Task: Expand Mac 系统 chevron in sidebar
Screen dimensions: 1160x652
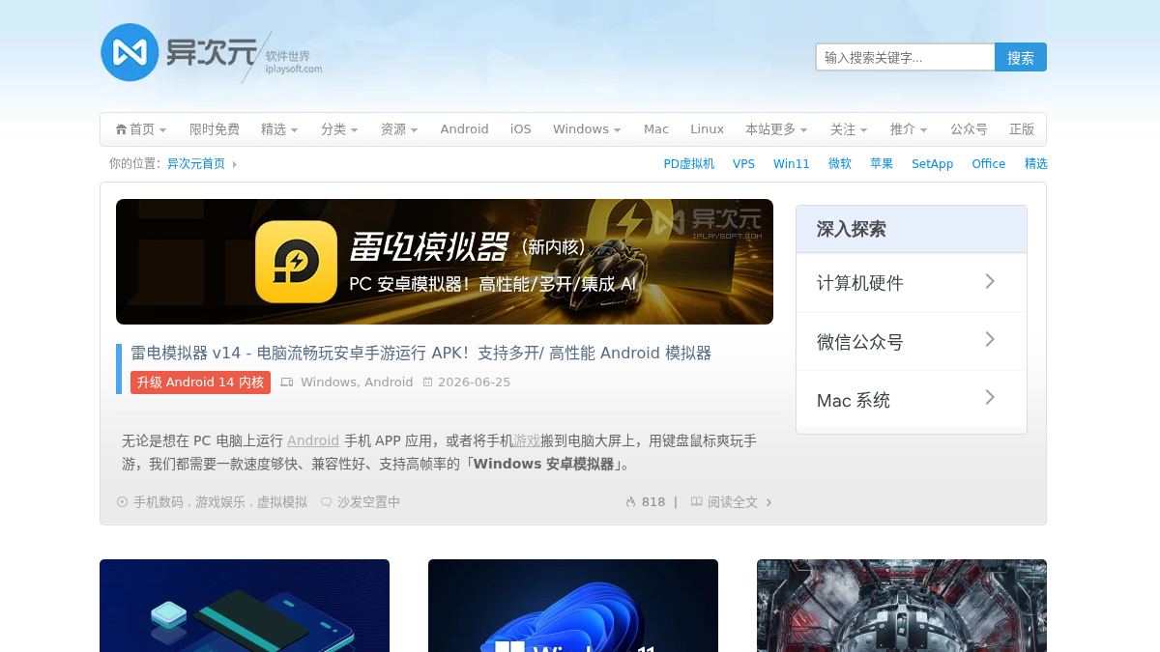Action: 990,397
